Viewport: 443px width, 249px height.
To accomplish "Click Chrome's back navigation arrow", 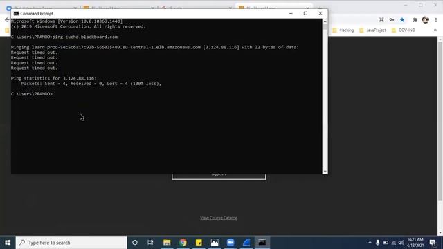I will pyautogui.click(x=7, y=20).
